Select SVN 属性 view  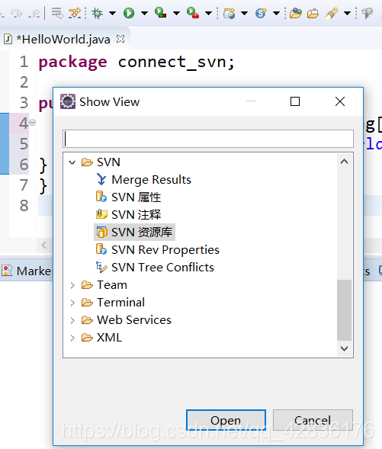[136, 197]
